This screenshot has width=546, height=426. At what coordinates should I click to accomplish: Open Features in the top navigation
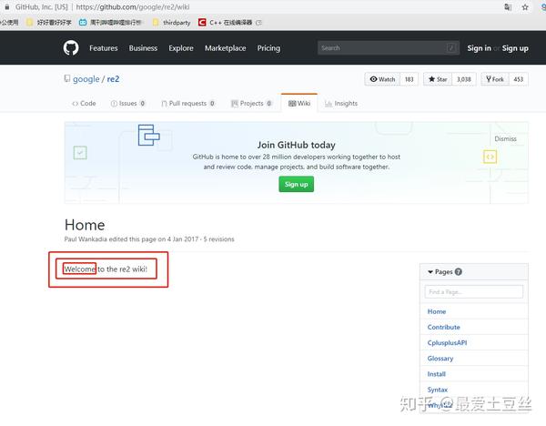[x=104, y=48]
